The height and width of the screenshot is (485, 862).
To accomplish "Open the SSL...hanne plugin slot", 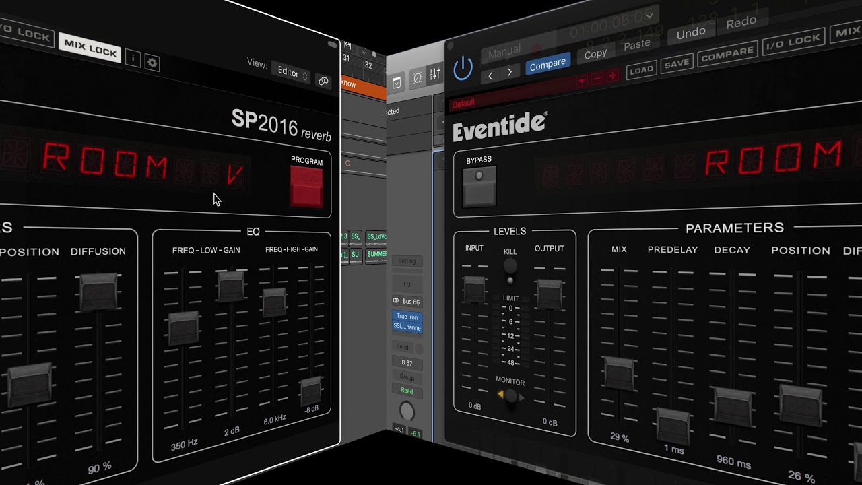I will point(407,327).
